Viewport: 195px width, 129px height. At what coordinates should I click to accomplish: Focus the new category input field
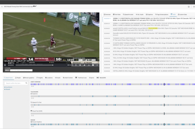[x=21, y=70]
